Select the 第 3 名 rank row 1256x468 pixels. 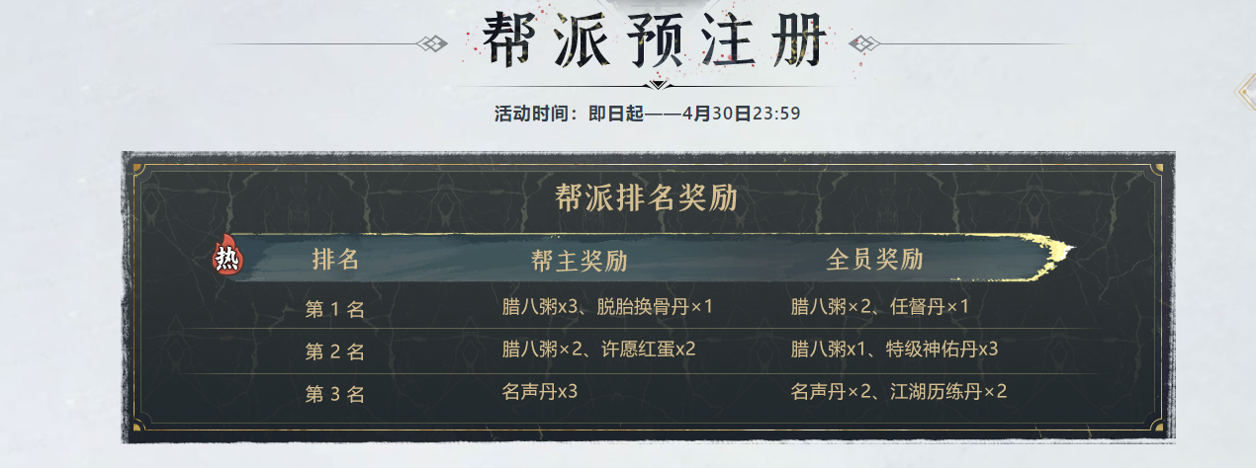click(335, 395)
